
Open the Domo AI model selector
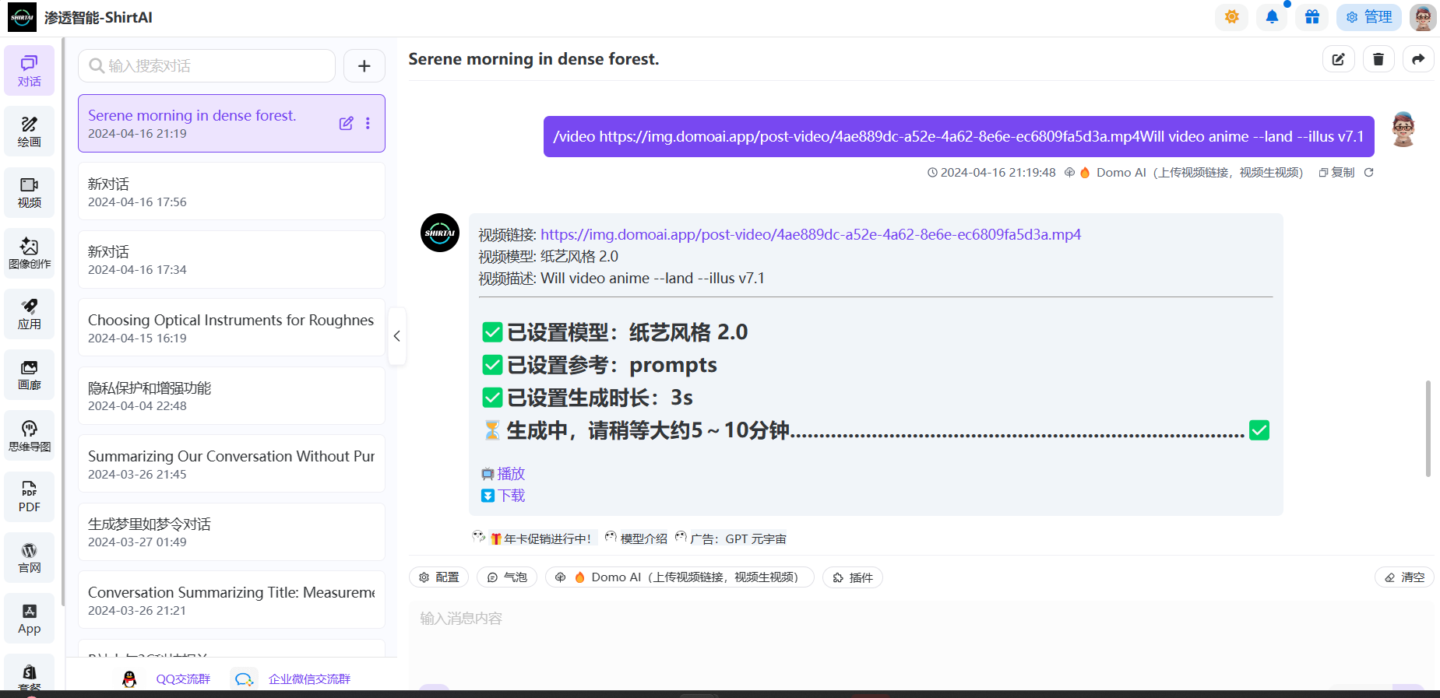coord(679,577)
